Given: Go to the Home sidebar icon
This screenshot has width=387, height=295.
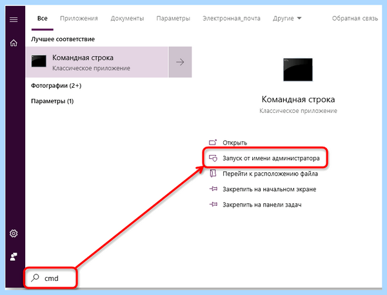Looking at the screenshot, I should click(14, 43).
